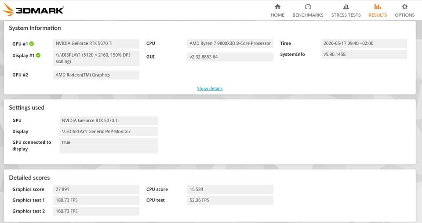Click the Display #1 label
Image resolution: width=422 pixels, height=223 pixels.
23,56
